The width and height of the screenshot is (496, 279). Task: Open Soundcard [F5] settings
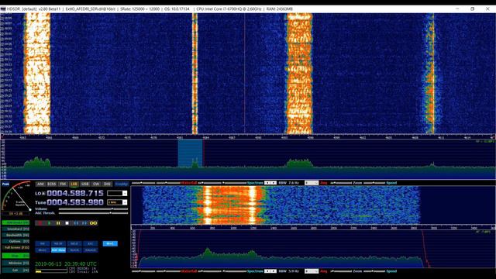click(15, 229)
